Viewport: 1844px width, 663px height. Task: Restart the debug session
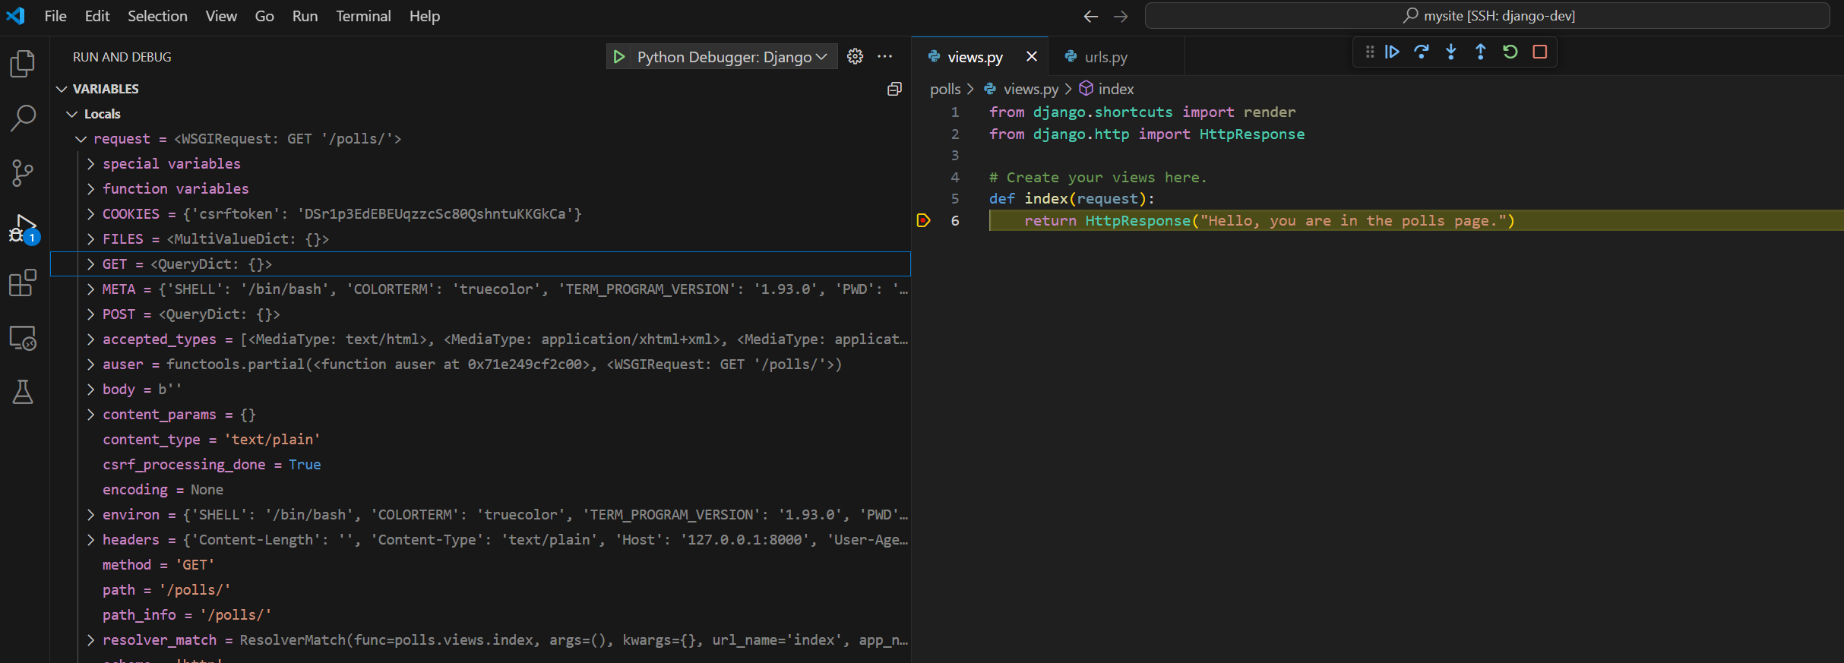1510,52
